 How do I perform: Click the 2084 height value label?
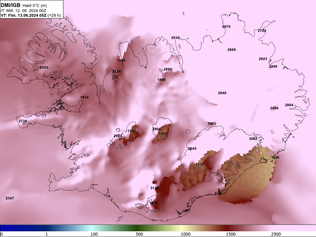pos(274,108)
